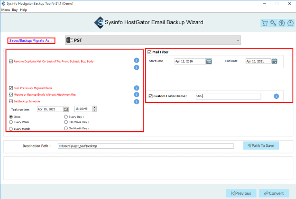Click the End Date field
Viewport: 296px width, 199px height.
(259, 61)
